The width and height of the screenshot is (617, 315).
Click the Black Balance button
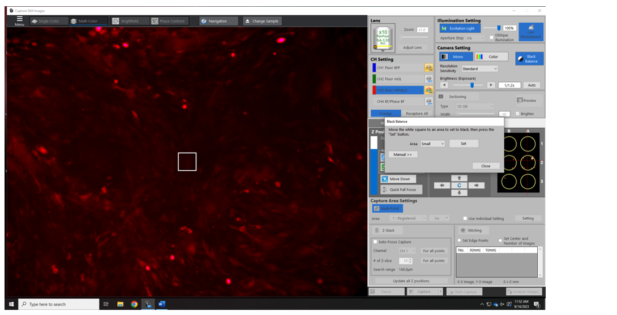(529, 59)
